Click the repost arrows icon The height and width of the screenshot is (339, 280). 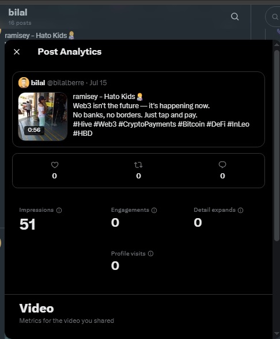138,165
